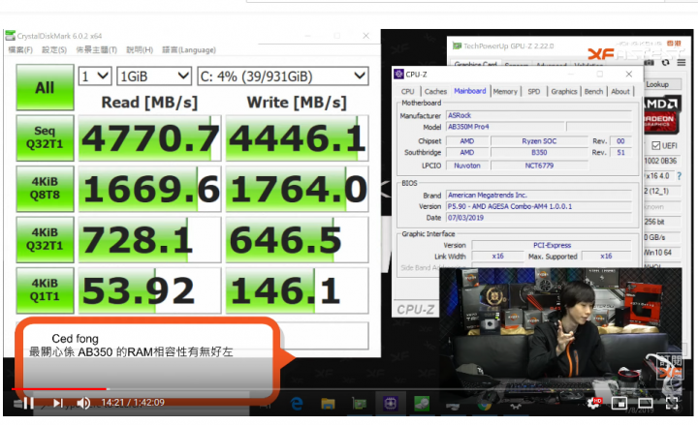
Task: Enter fullscreen mode in video player
Action: [x=672, y=403]
